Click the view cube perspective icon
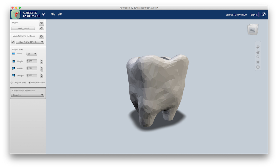 [258, 67]
